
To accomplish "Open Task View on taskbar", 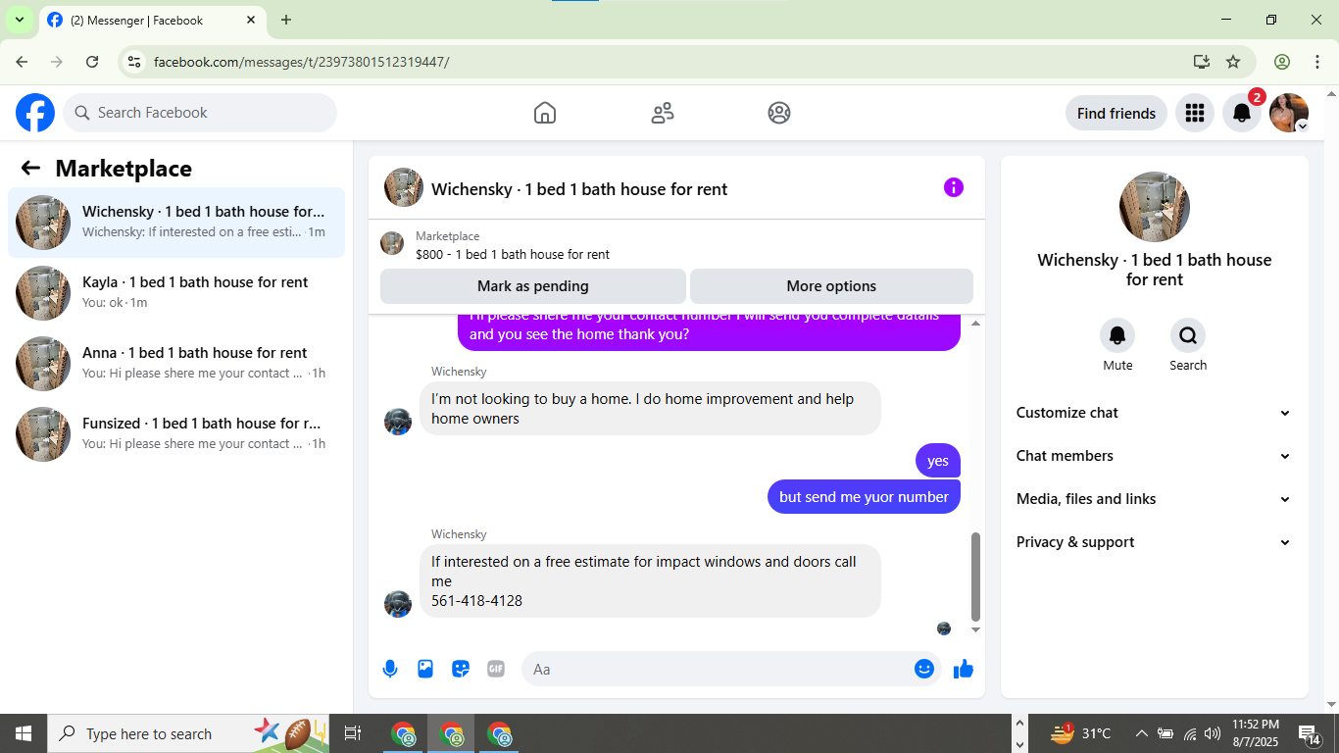I will click(353, 733).
